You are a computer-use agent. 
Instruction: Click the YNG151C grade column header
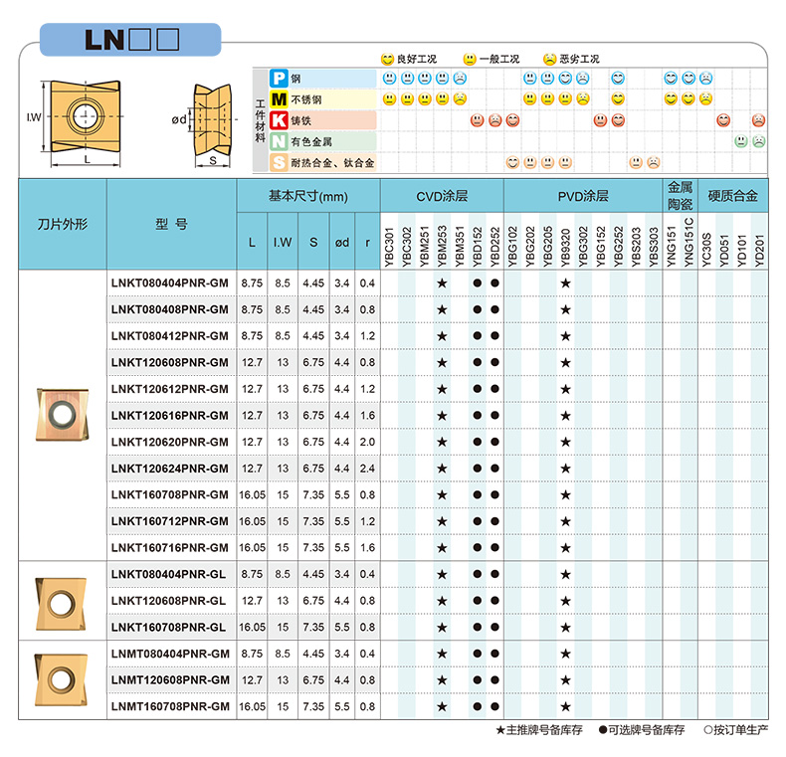click(688, 242)
